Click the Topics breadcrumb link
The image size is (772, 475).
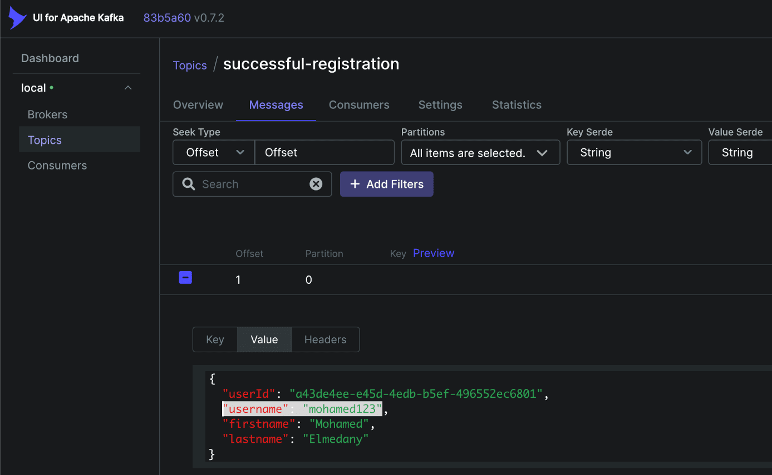pyautogui.click(x=190, y=66)
